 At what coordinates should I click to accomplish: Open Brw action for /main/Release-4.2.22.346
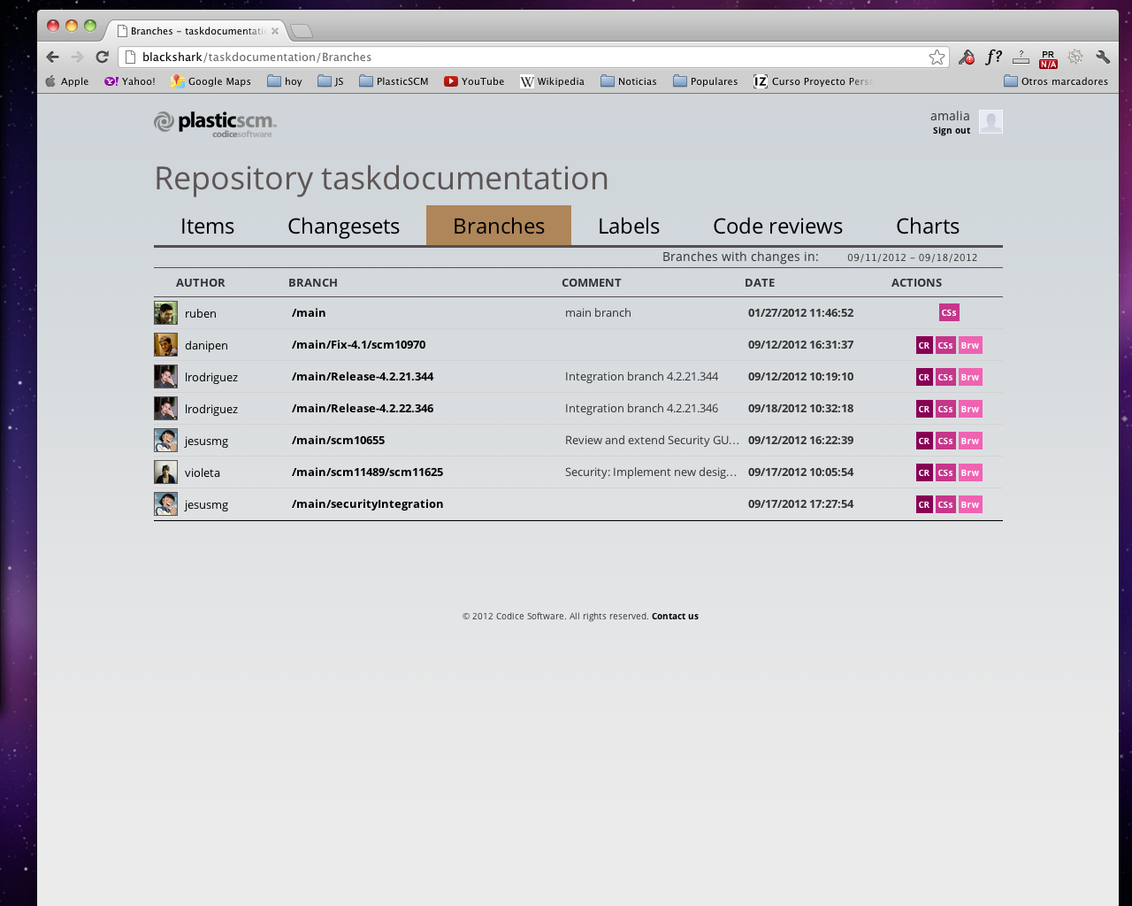(969, 408)
